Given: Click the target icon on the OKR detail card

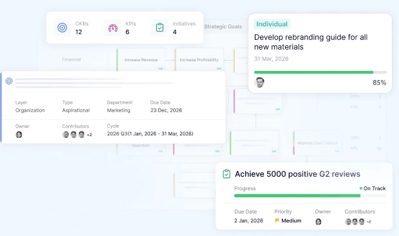Looking at the screenshot, I should (9, 81).
